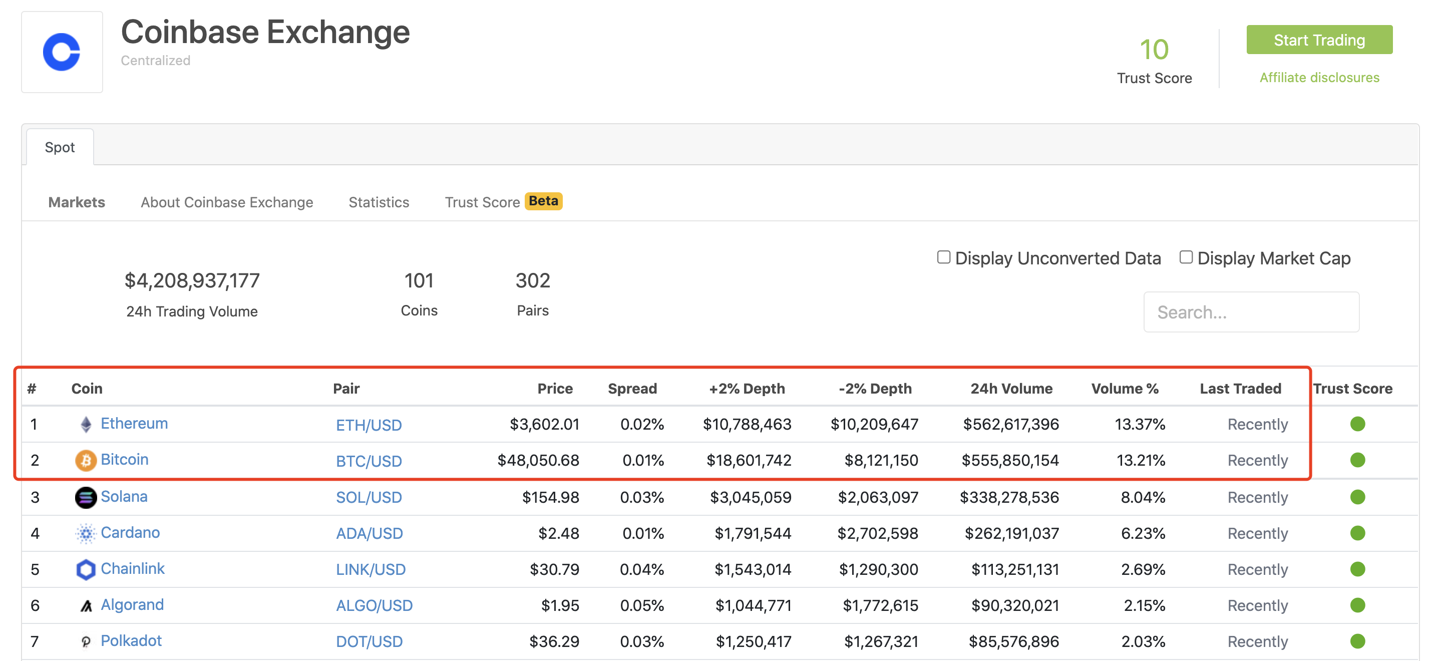Viewport: 1435px width, 661px height.
Task: Click Solana 24h volume $338,278,536
Action: 1009,497
